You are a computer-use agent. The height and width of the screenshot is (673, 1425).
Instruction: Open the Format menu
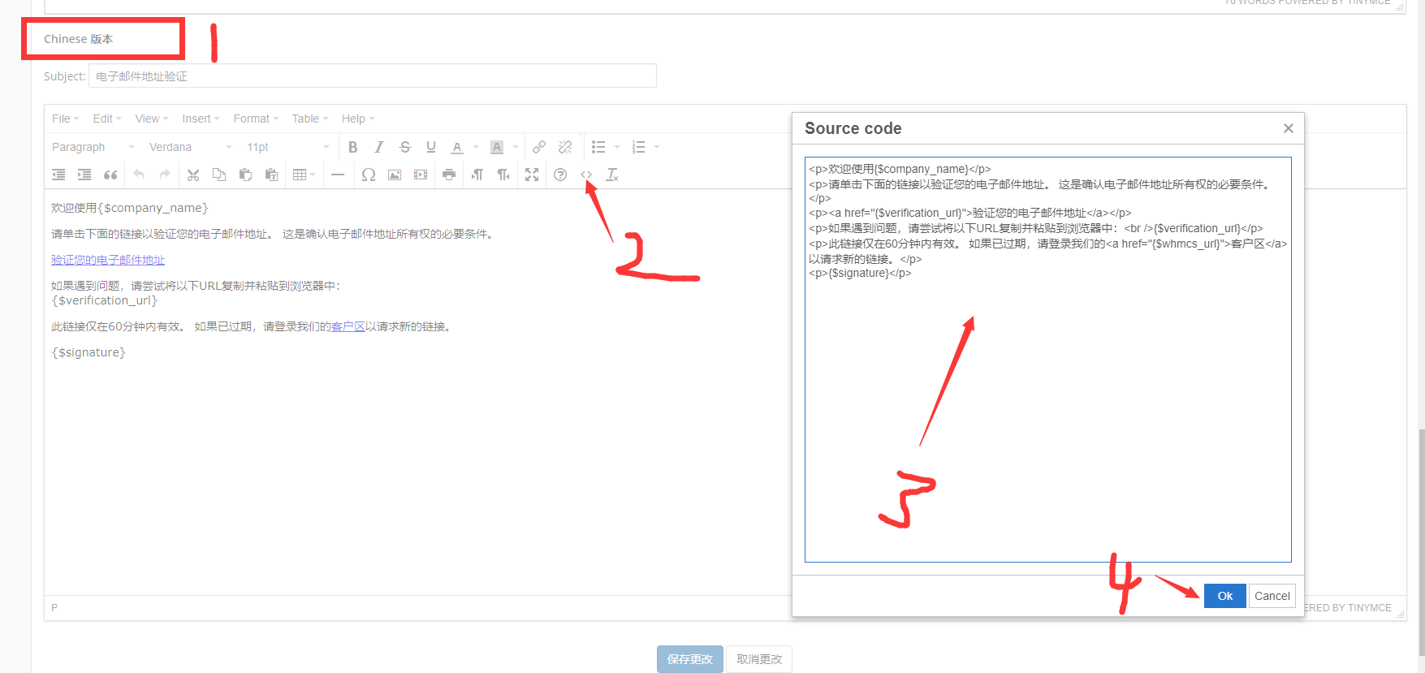pyautogui.click(x=255, y=119)
